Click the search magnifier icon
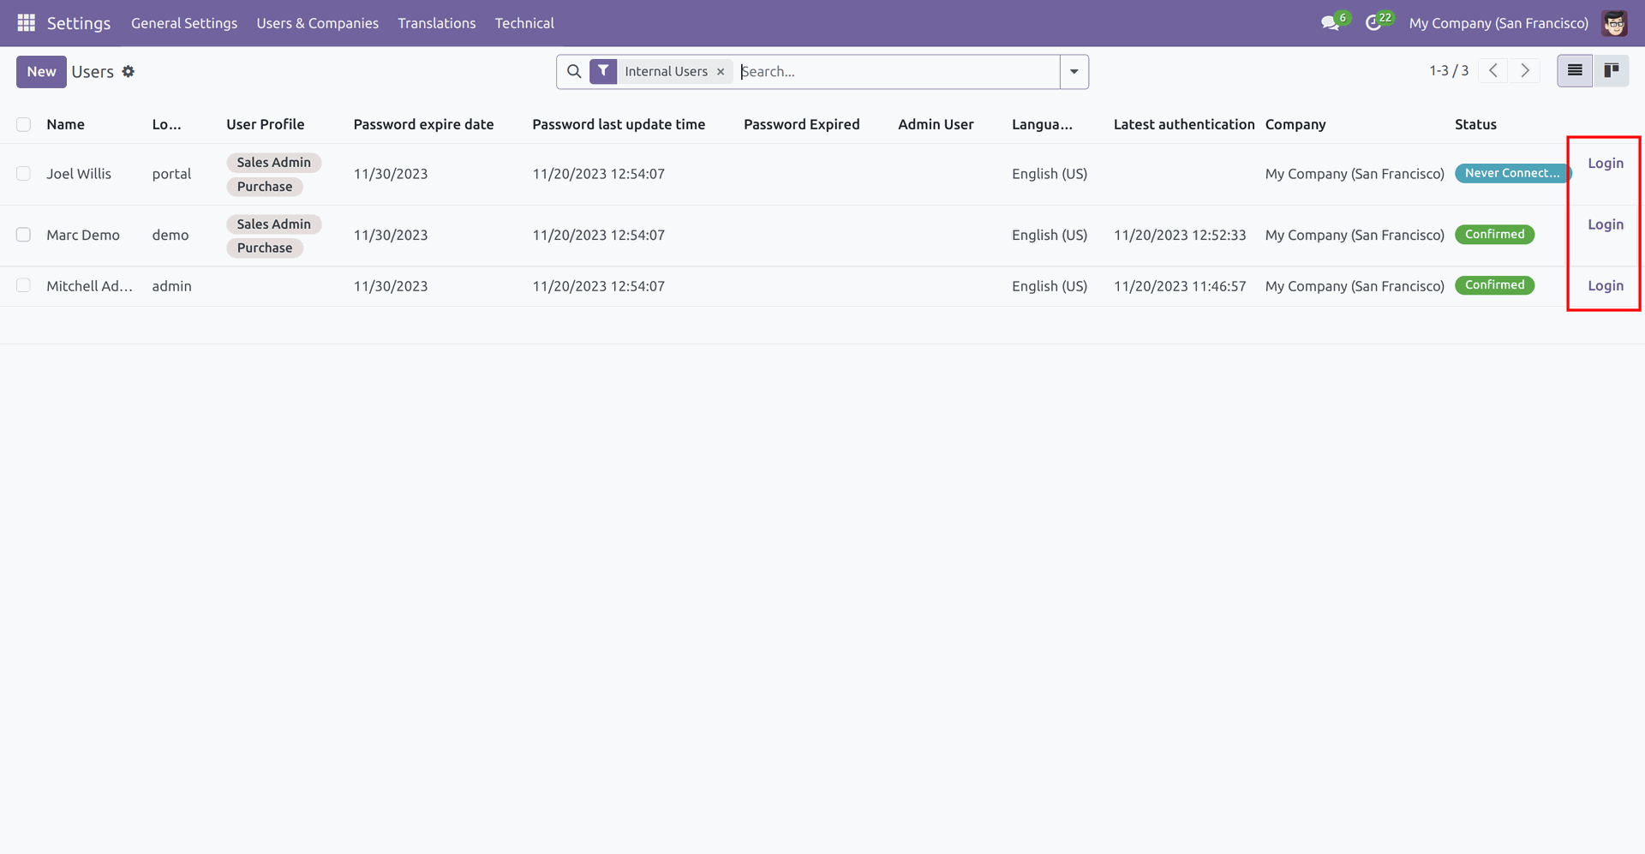 pos(574,72)
